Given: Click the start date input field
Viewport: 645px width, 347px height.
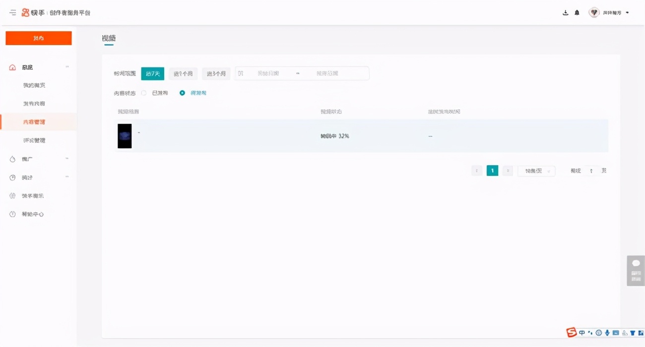Looking at the screenshot, I should pyautogui.click(x=268, y=73).
